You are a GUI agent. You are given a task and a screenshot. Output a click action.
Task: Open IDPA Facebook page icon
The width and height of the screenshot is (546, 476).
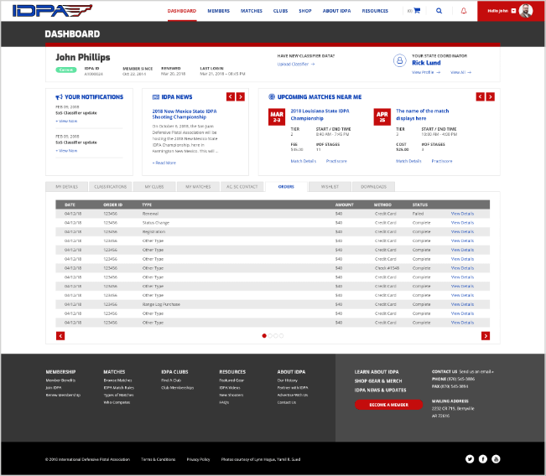483,458
